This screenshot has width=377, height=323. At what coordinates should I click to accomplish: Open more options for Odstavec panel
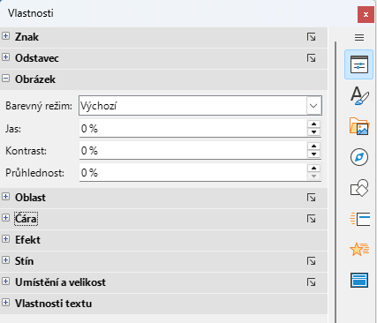click(311, 58)
